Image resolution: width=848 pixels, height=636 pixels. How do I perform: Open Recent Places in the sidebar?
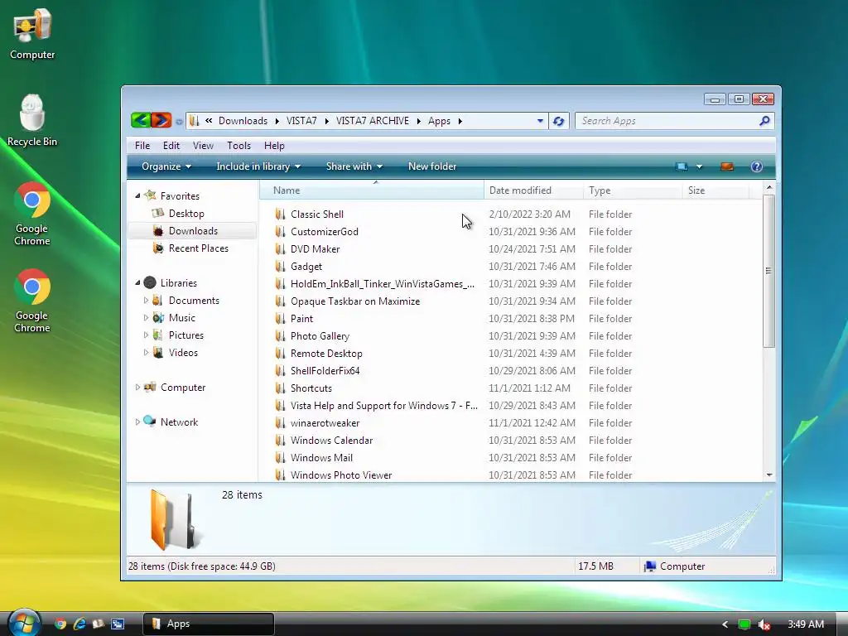(198, 248)
